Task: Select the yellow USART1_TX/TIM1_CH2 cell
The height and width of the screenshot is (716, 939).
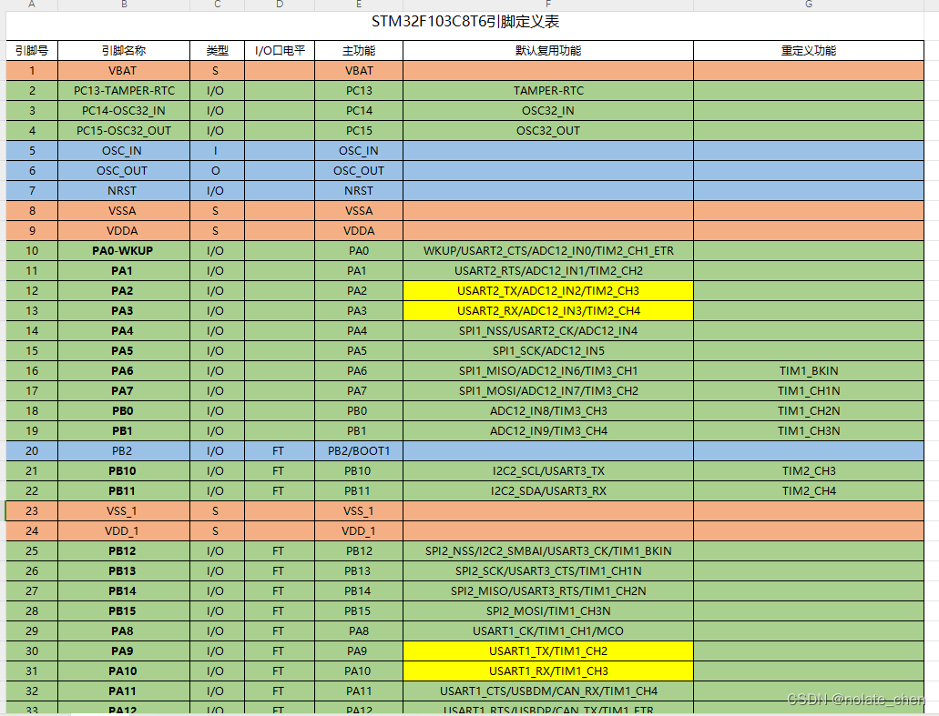Action: point(548,651)
